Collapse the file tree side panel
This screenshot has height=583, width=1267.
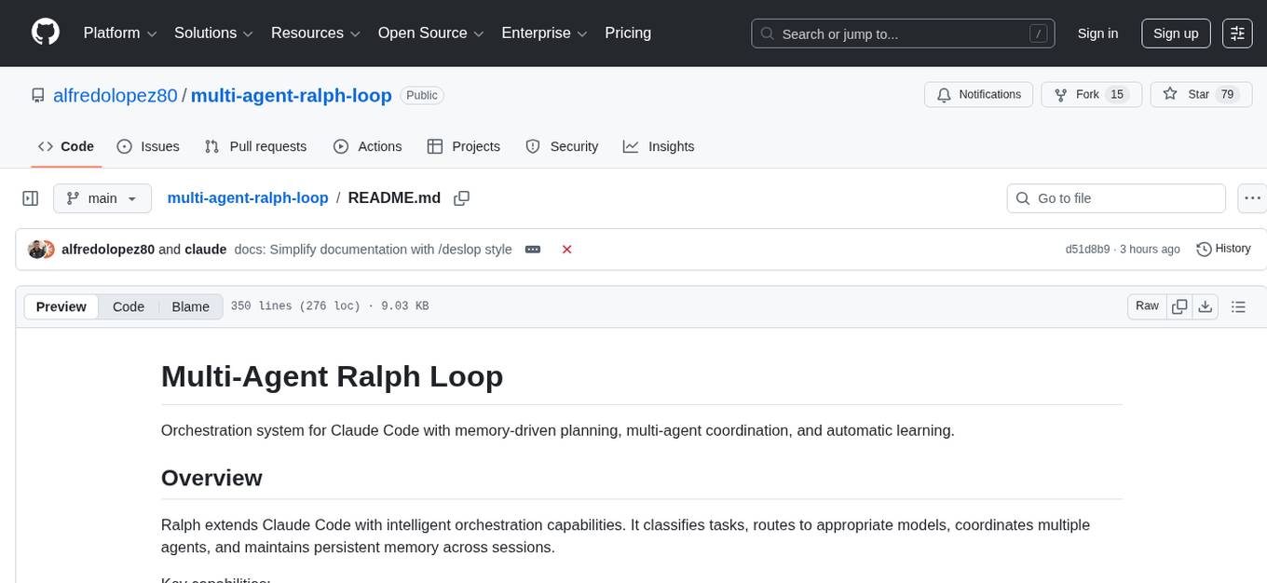(31, 198)
